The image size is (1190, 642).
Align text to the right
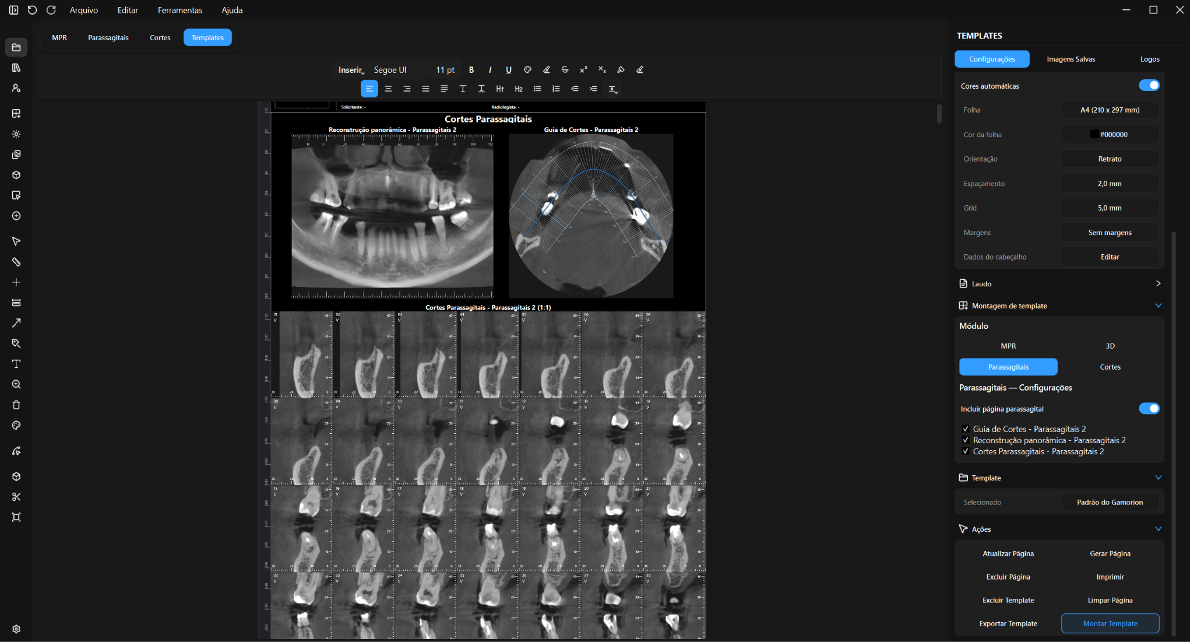407,89
